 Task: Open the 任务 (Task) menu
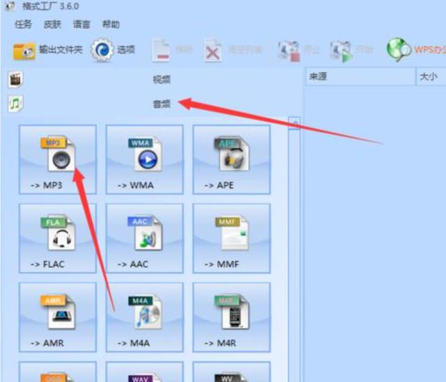click(x=23, y=24)
